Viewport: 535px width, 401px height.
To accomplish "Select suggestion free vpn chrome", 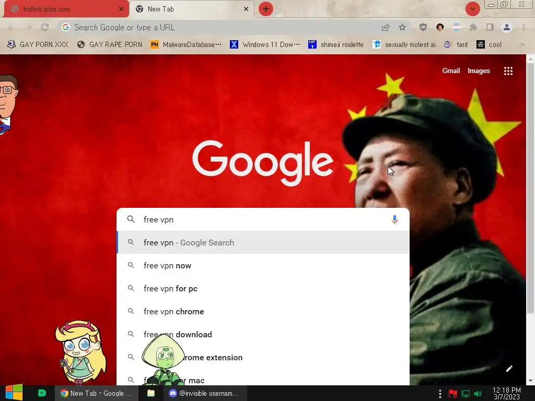I will (x=263, y=311).
